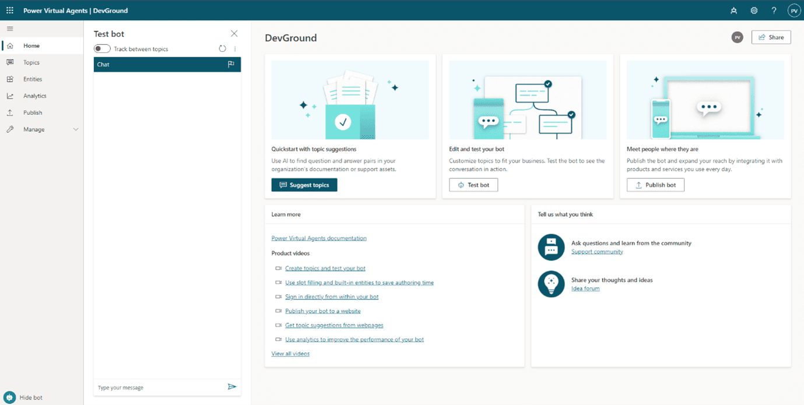This screenshot has width=804, height=405.
Task: Click the Support community chat icon
Action: tap(551, 247)
